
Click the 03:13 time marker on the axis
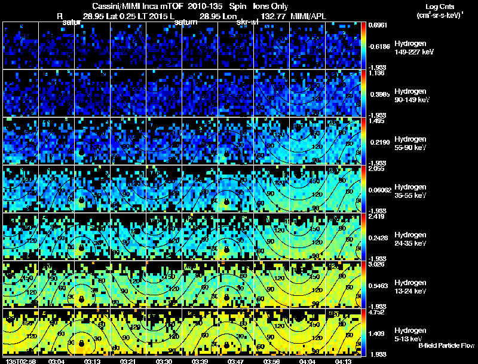point(92,362)
